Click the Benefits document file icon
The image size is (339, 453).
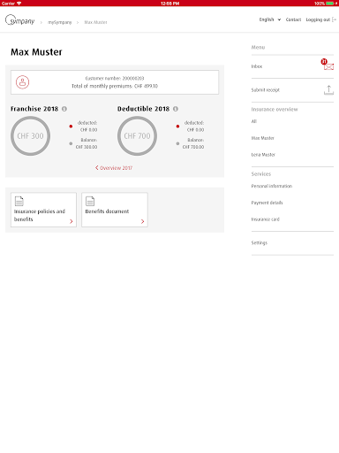90,201
